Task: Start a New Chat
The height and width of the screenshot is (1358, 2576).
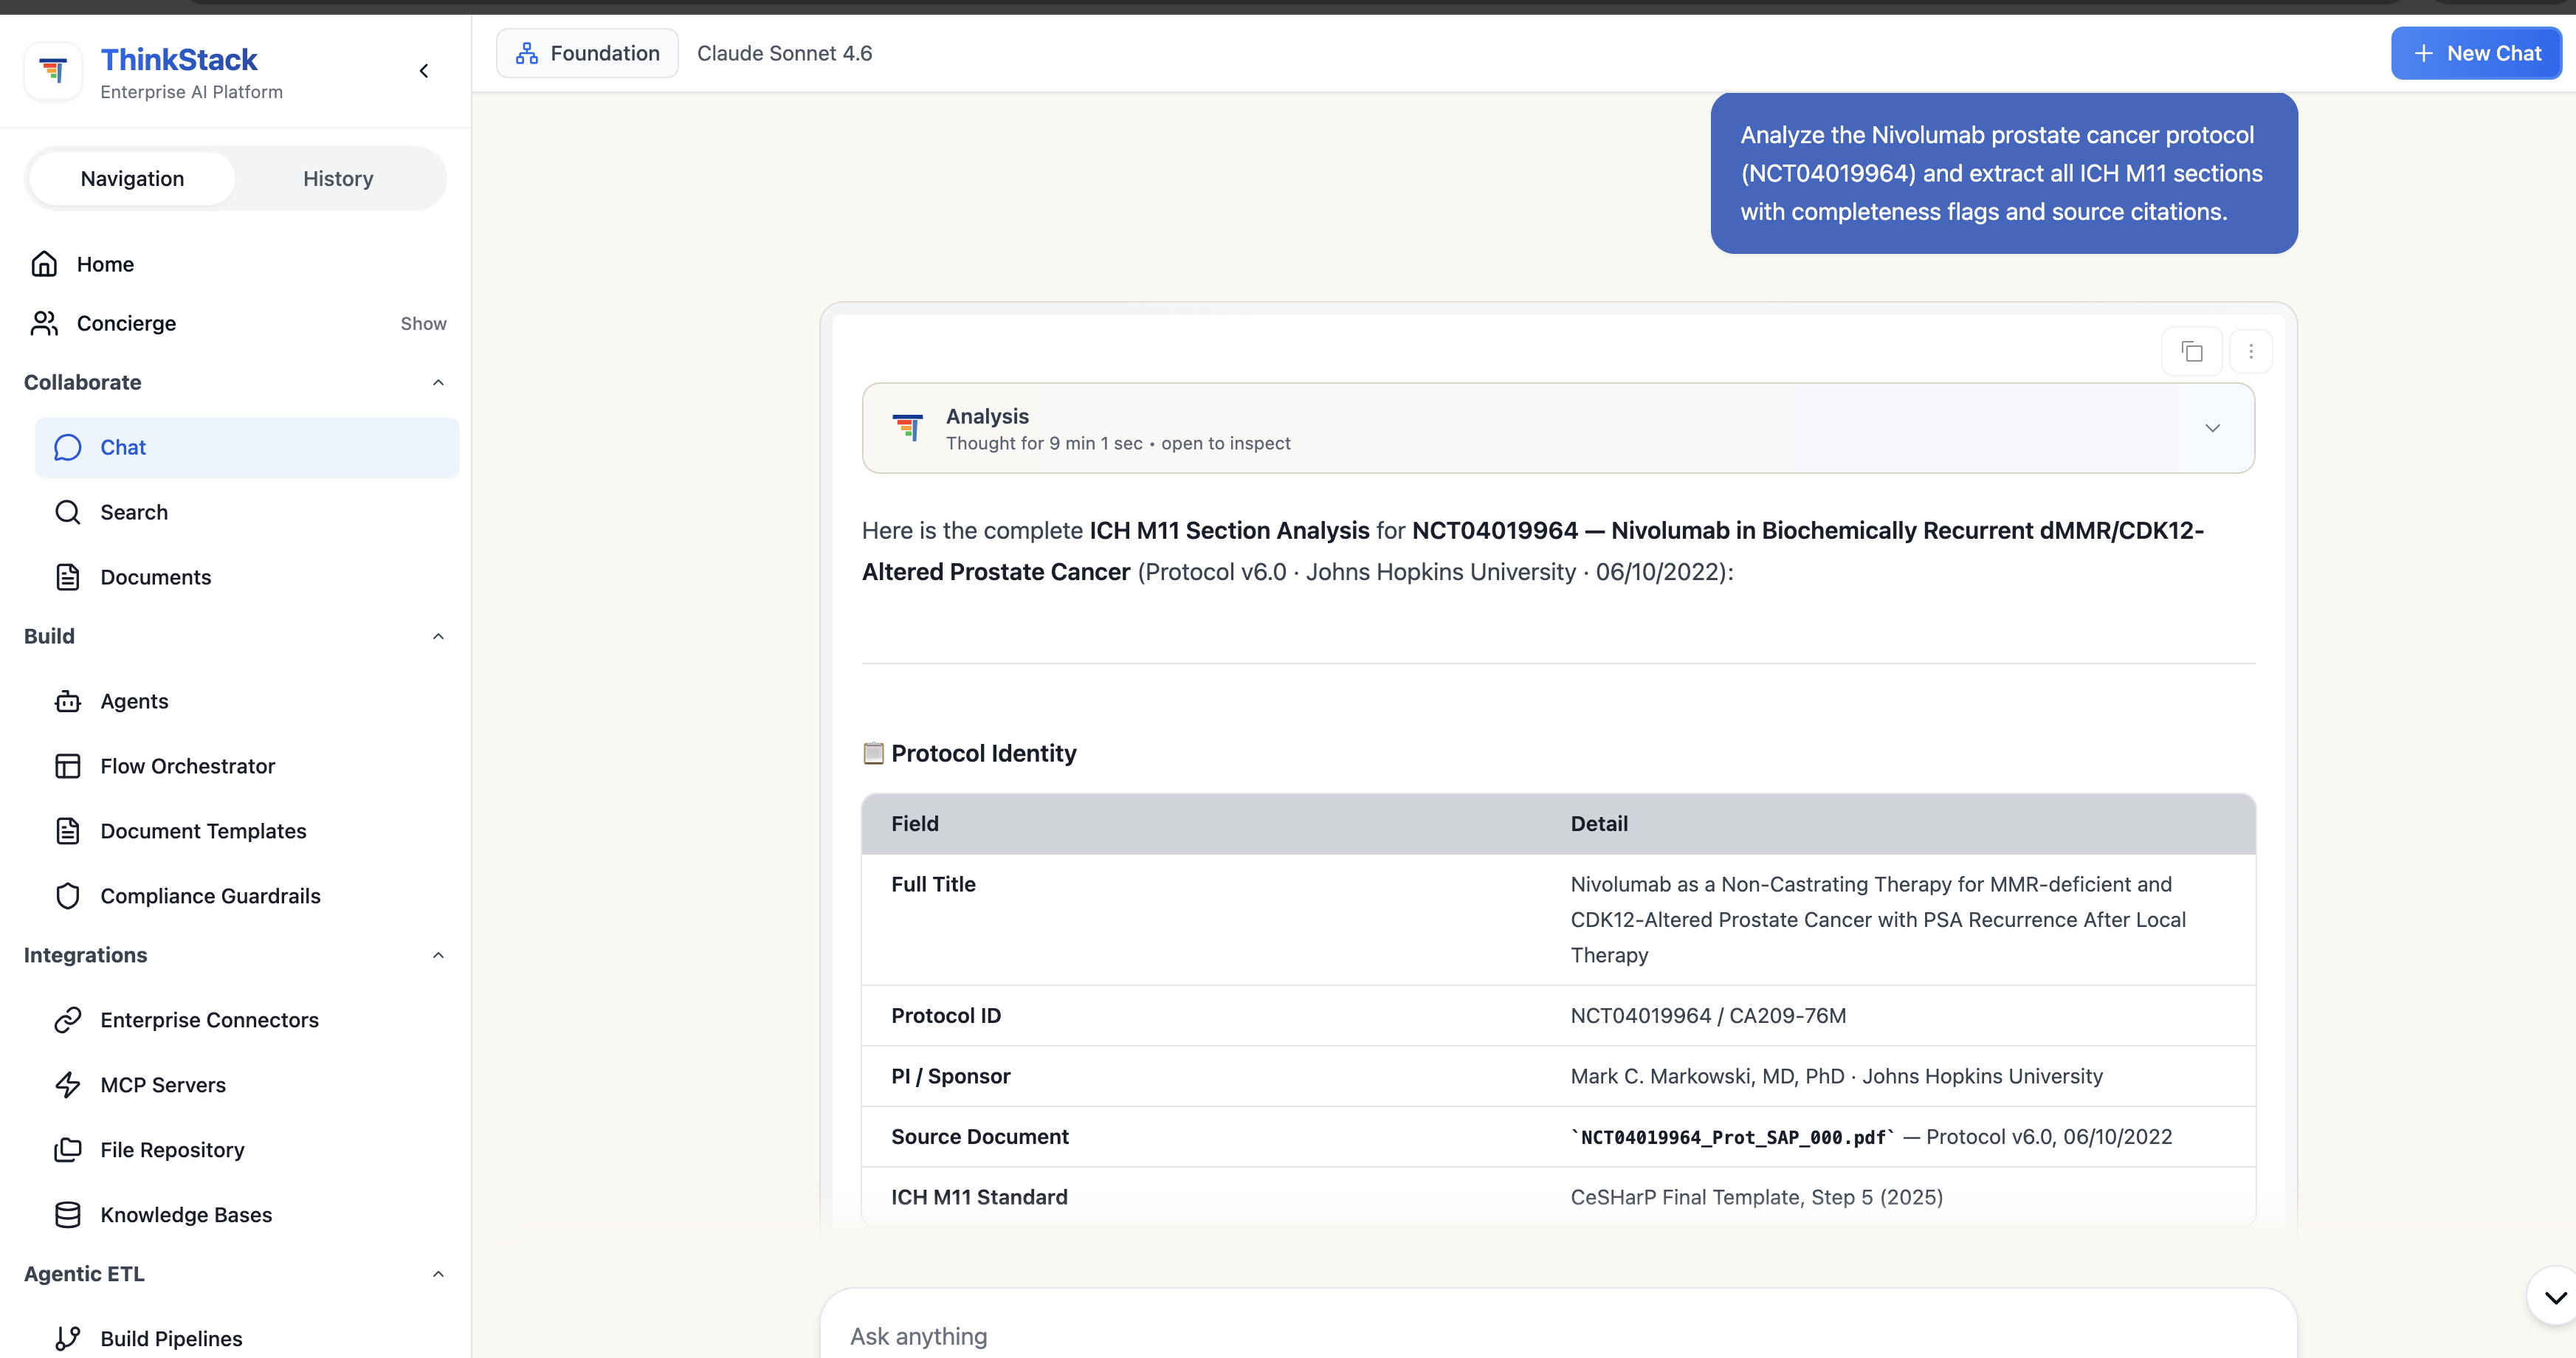Action: point(2476,53)
